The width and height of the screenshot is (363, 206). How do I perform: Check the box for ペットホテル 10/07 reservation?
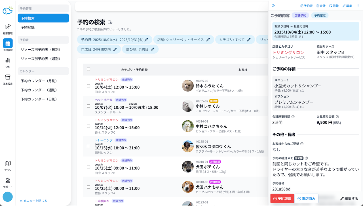(88, 106)
